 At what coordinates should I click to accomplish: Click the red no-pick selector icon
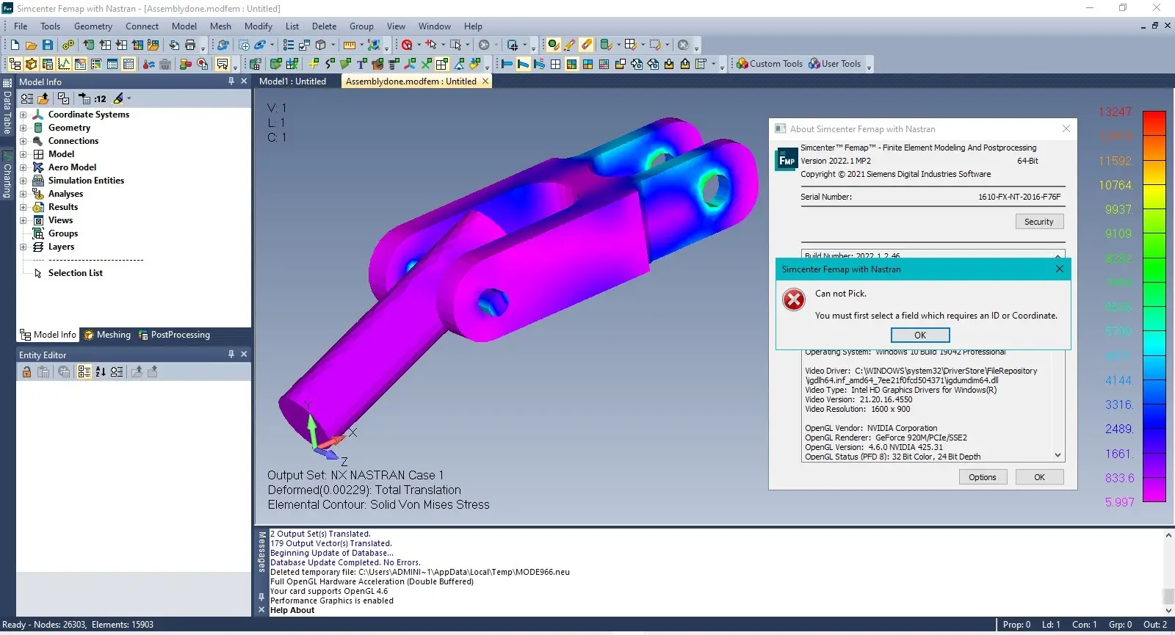(x=407, y=46)
